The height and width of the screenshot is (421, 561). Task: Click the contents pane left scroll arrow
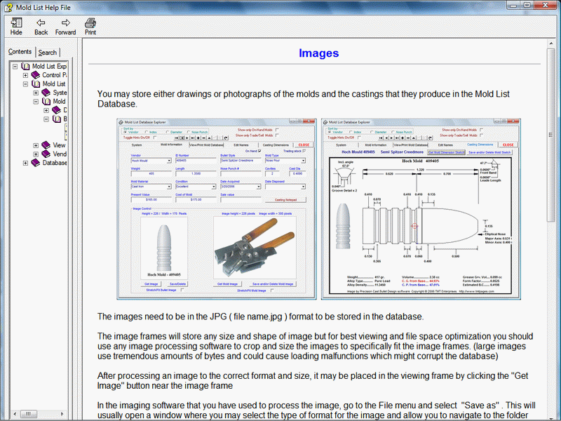[15, 414]
